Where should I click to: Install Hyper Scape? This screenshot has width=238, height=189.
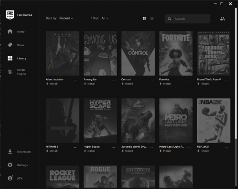pos(89,151)
